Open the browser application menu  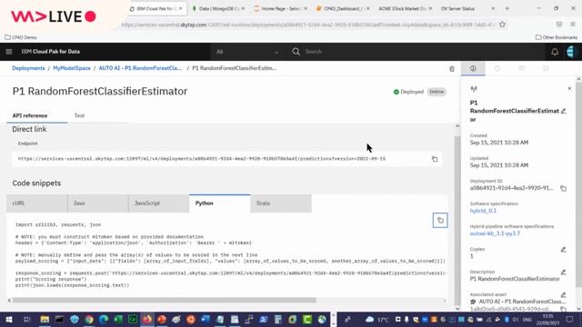pos(573,25)
